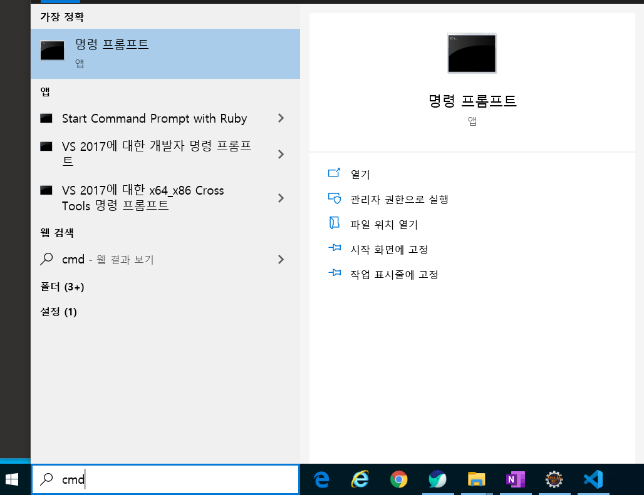Click the VS 2017 개발자 명령 프롬프트 icon
The height and width of the screenshot is (495, 644).
click(46, 146)
